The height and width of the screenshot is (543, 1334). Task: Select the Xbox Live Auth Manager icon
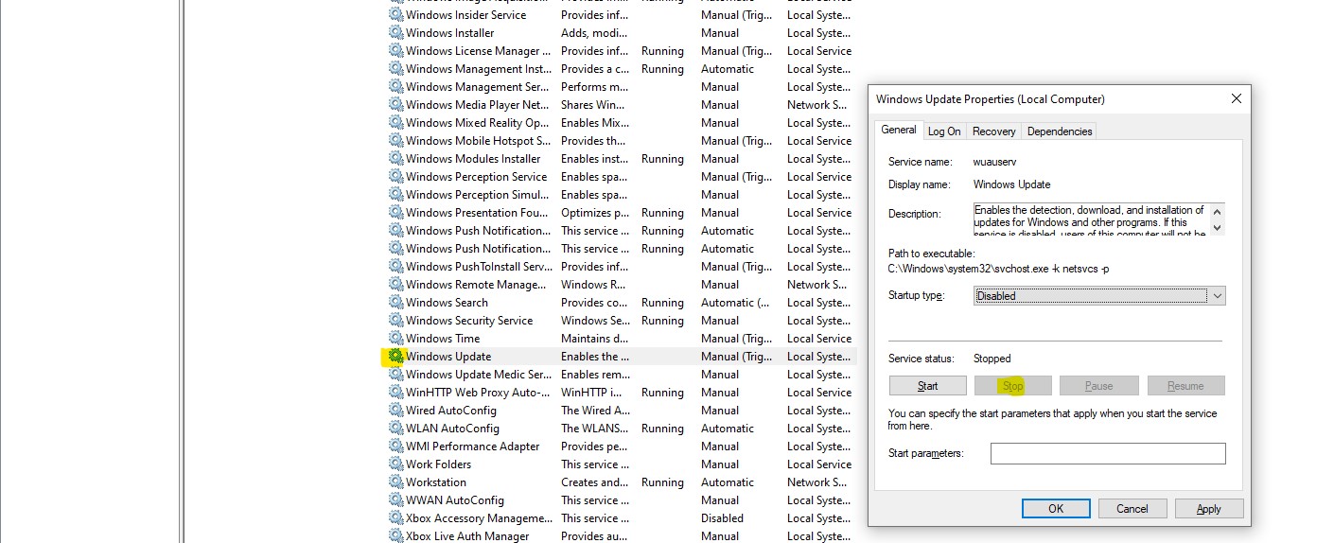[x=395, y=536]
